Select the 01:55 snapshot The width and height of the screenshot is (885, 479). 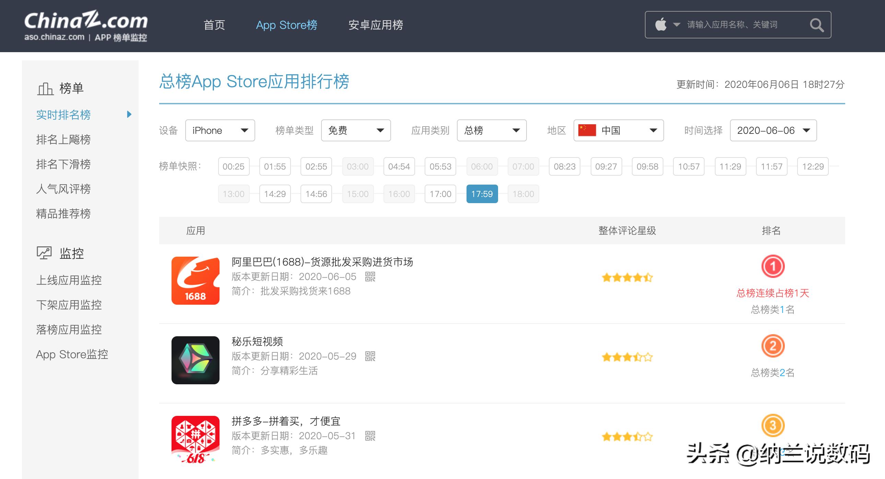275,166
